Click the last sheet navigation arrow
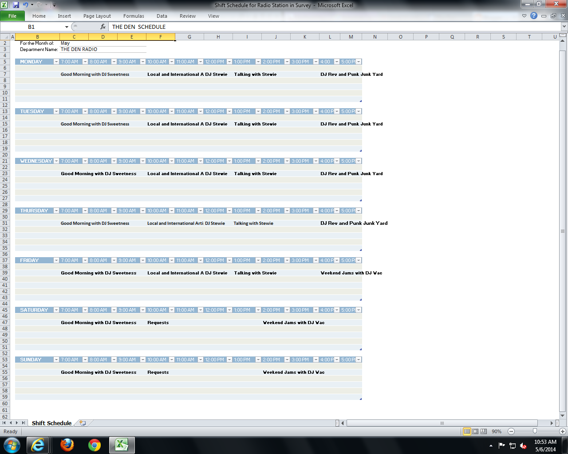The width and height of the screenshot is (568, 454). pyautogui.click(x=24, y=423)
